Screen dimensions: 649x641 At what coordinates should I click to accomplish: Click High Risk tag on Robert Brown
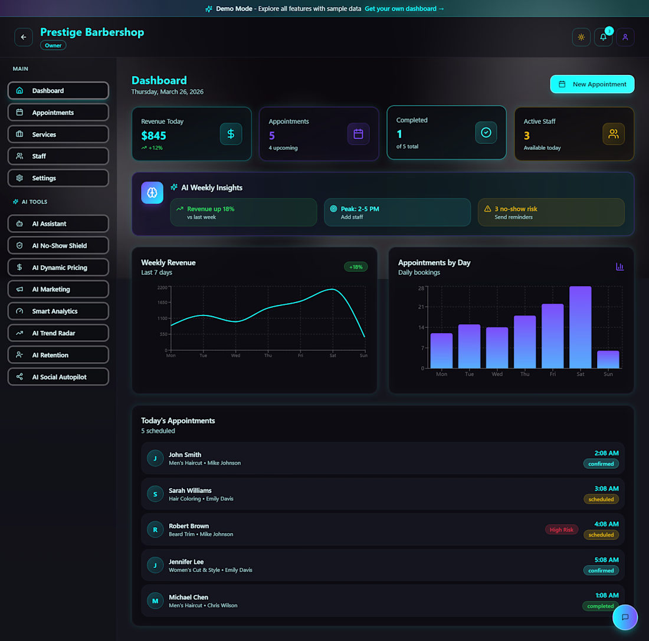pos(561,530)
